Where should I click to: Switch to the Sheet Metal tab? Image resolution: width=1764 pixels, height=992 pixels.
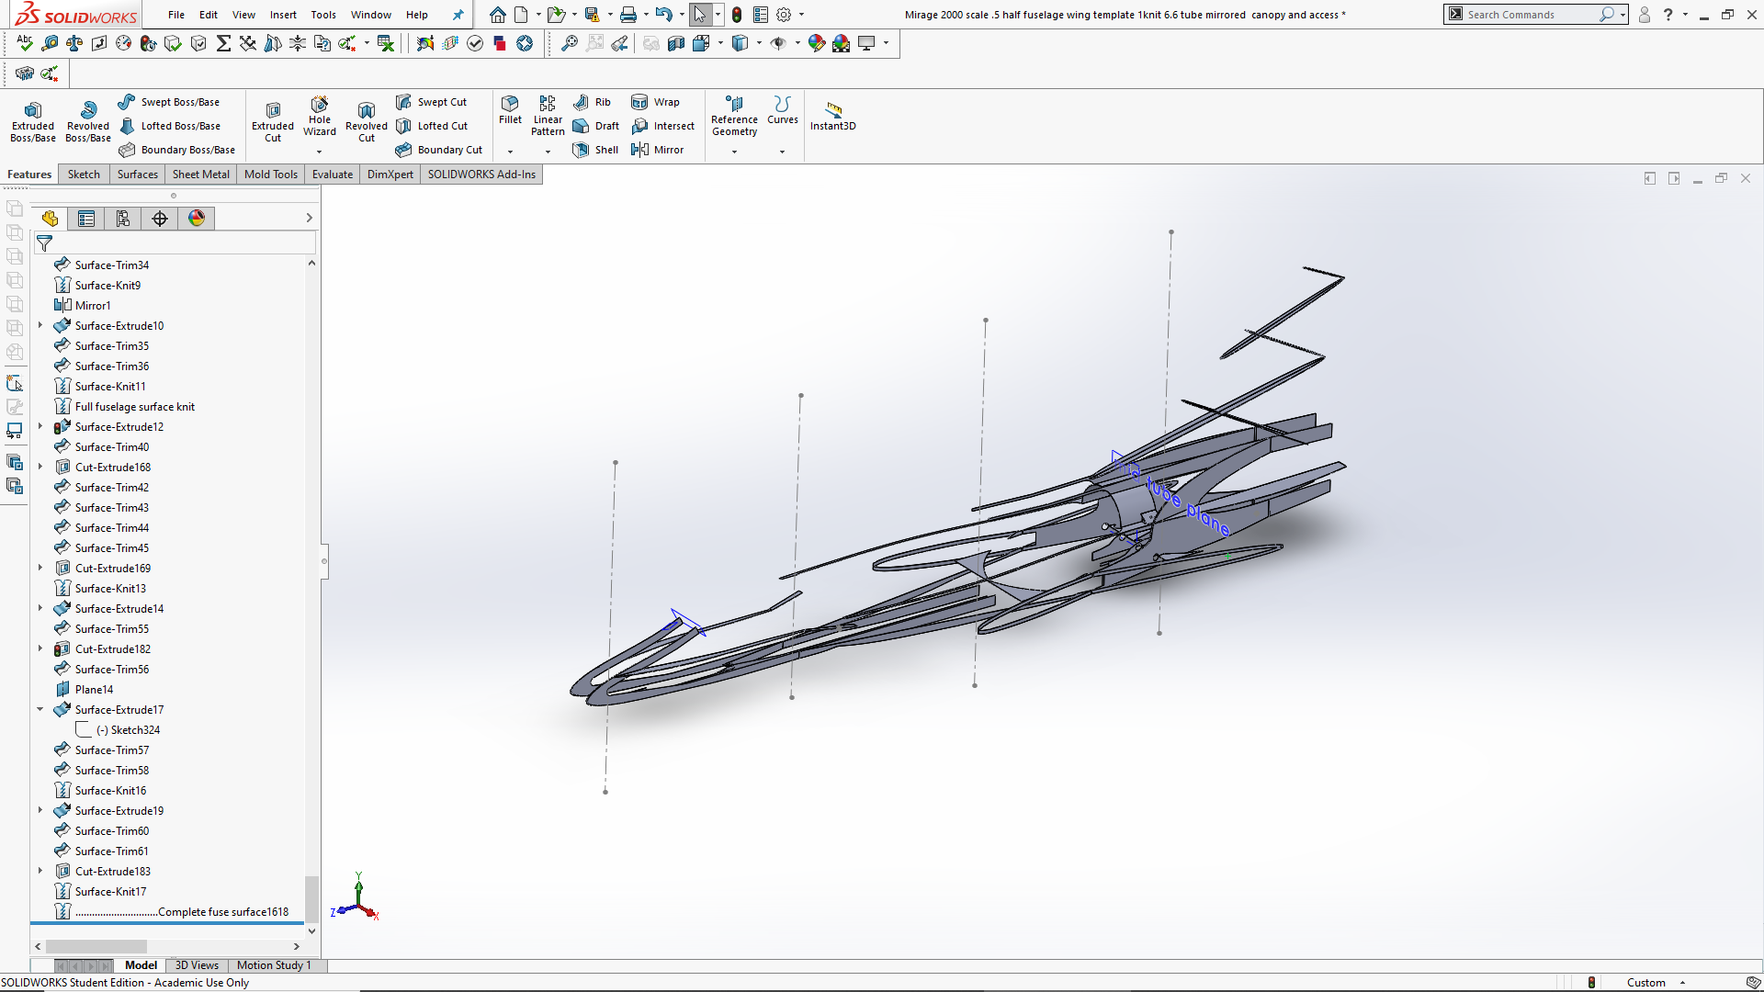point(201,175)
